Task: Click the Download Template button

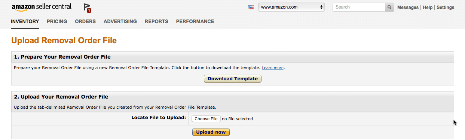Action: 233,79
